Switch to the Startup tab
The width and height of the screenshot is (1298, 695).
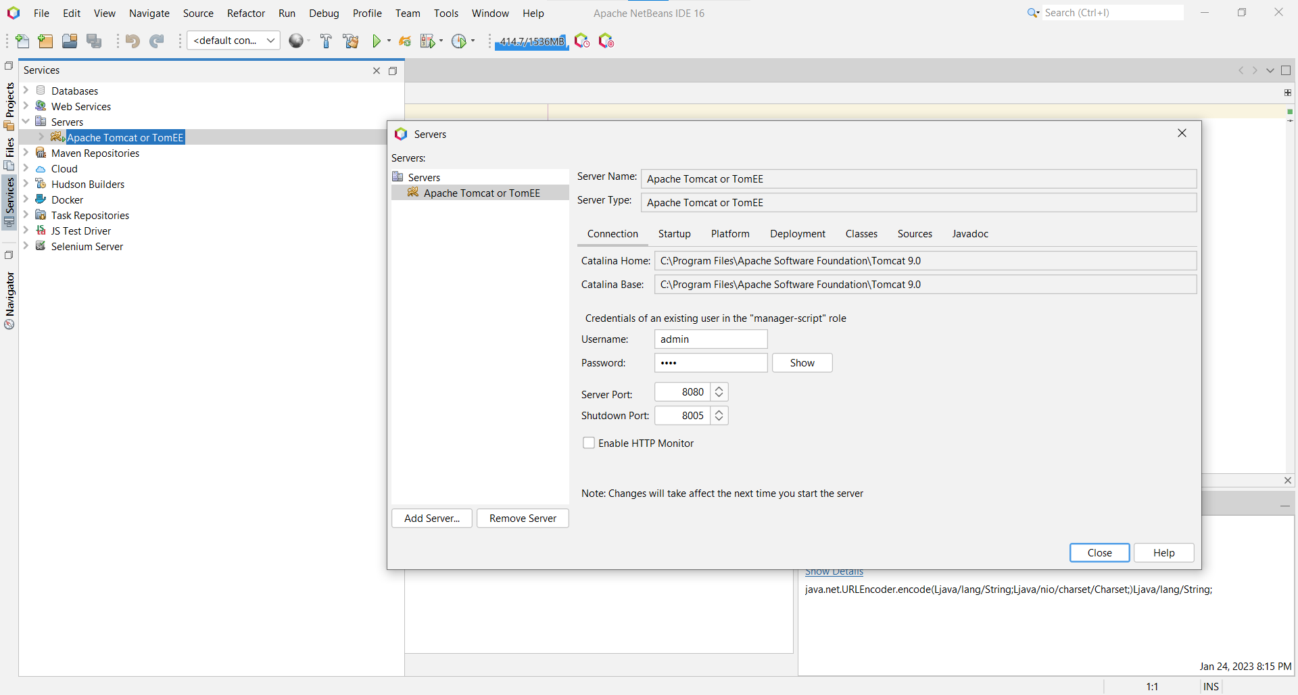675,234
